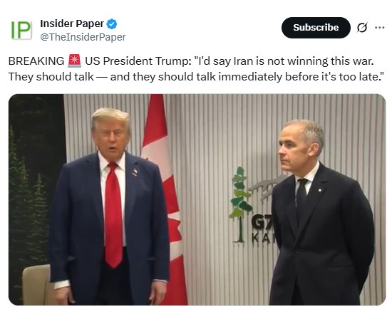Click the flag lapel pin on the navy suit

coord(135,172)
